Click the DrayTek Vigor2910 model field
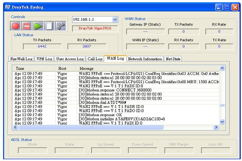Image resolution: width=242 pixels, height=161 pixels. point(95,29)
